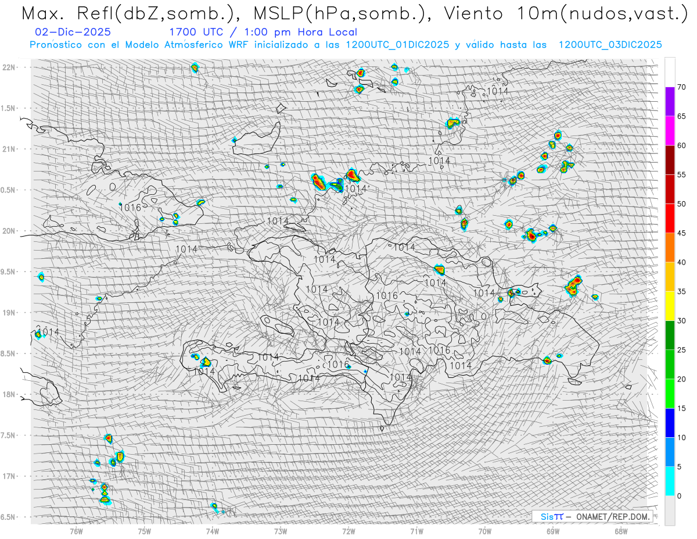
Task: Click the colorbar value 70
Action: pyautogui.click(x=681, y=87)
